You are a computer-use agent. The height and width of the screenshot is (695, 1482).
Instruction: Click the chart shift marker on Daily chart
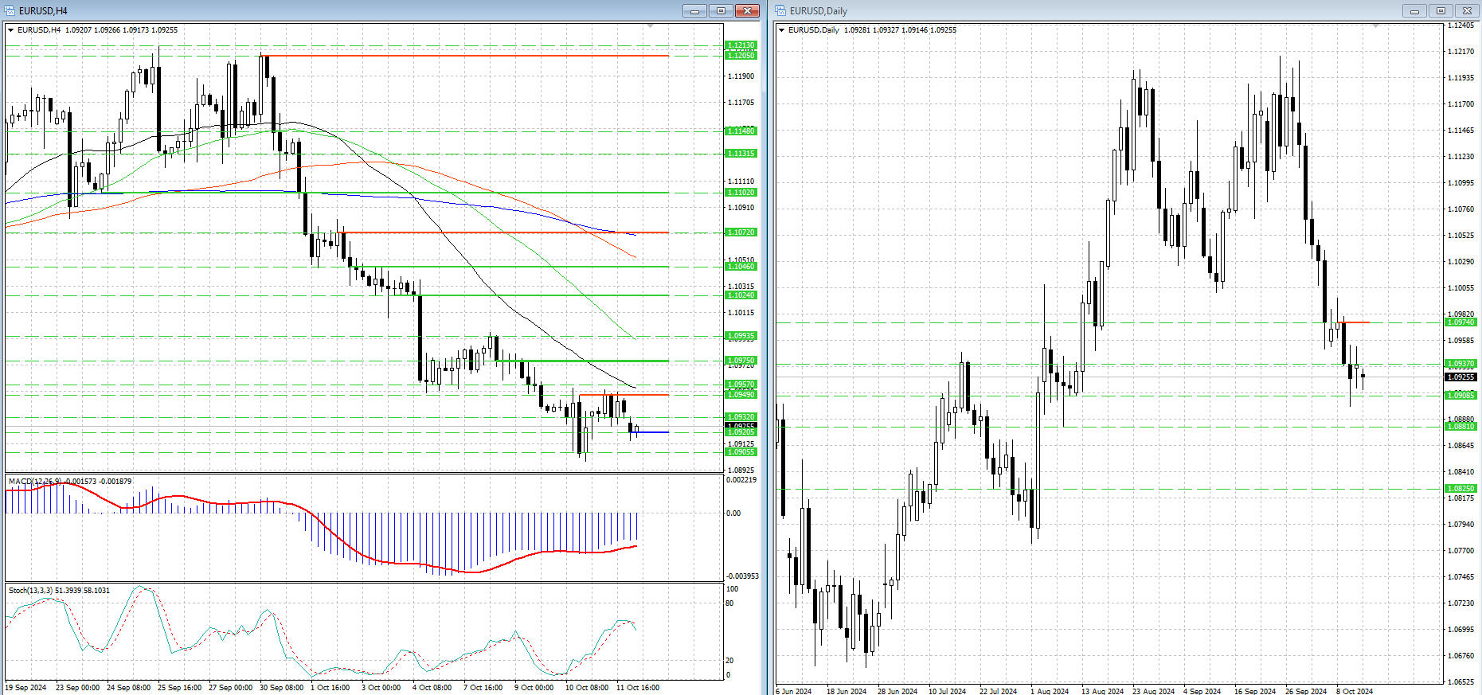(1375, 26)
